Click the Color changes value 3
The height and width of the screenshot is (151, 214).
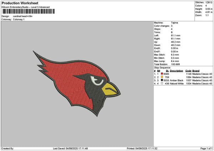[x=172, y=26]
